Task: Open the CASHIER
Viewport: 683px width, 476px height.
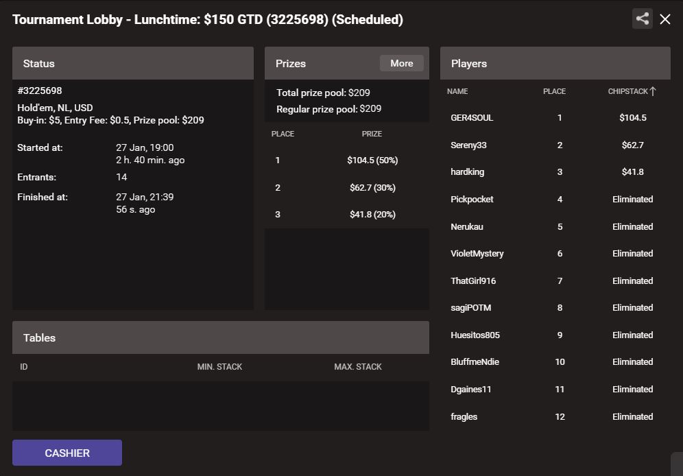Action: pos(67,453)
